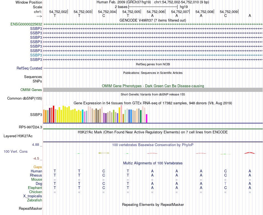This screenshot has height=215, width=263.
Task: Click the RepeatMasker track label
Action: 30,209
